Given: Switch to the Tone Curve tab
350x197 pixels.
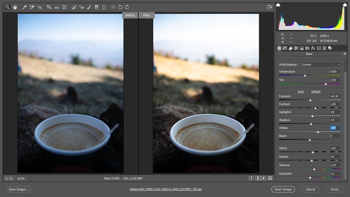Looking at the screenshot, I should pyautogui.click(x=285, y=48).
